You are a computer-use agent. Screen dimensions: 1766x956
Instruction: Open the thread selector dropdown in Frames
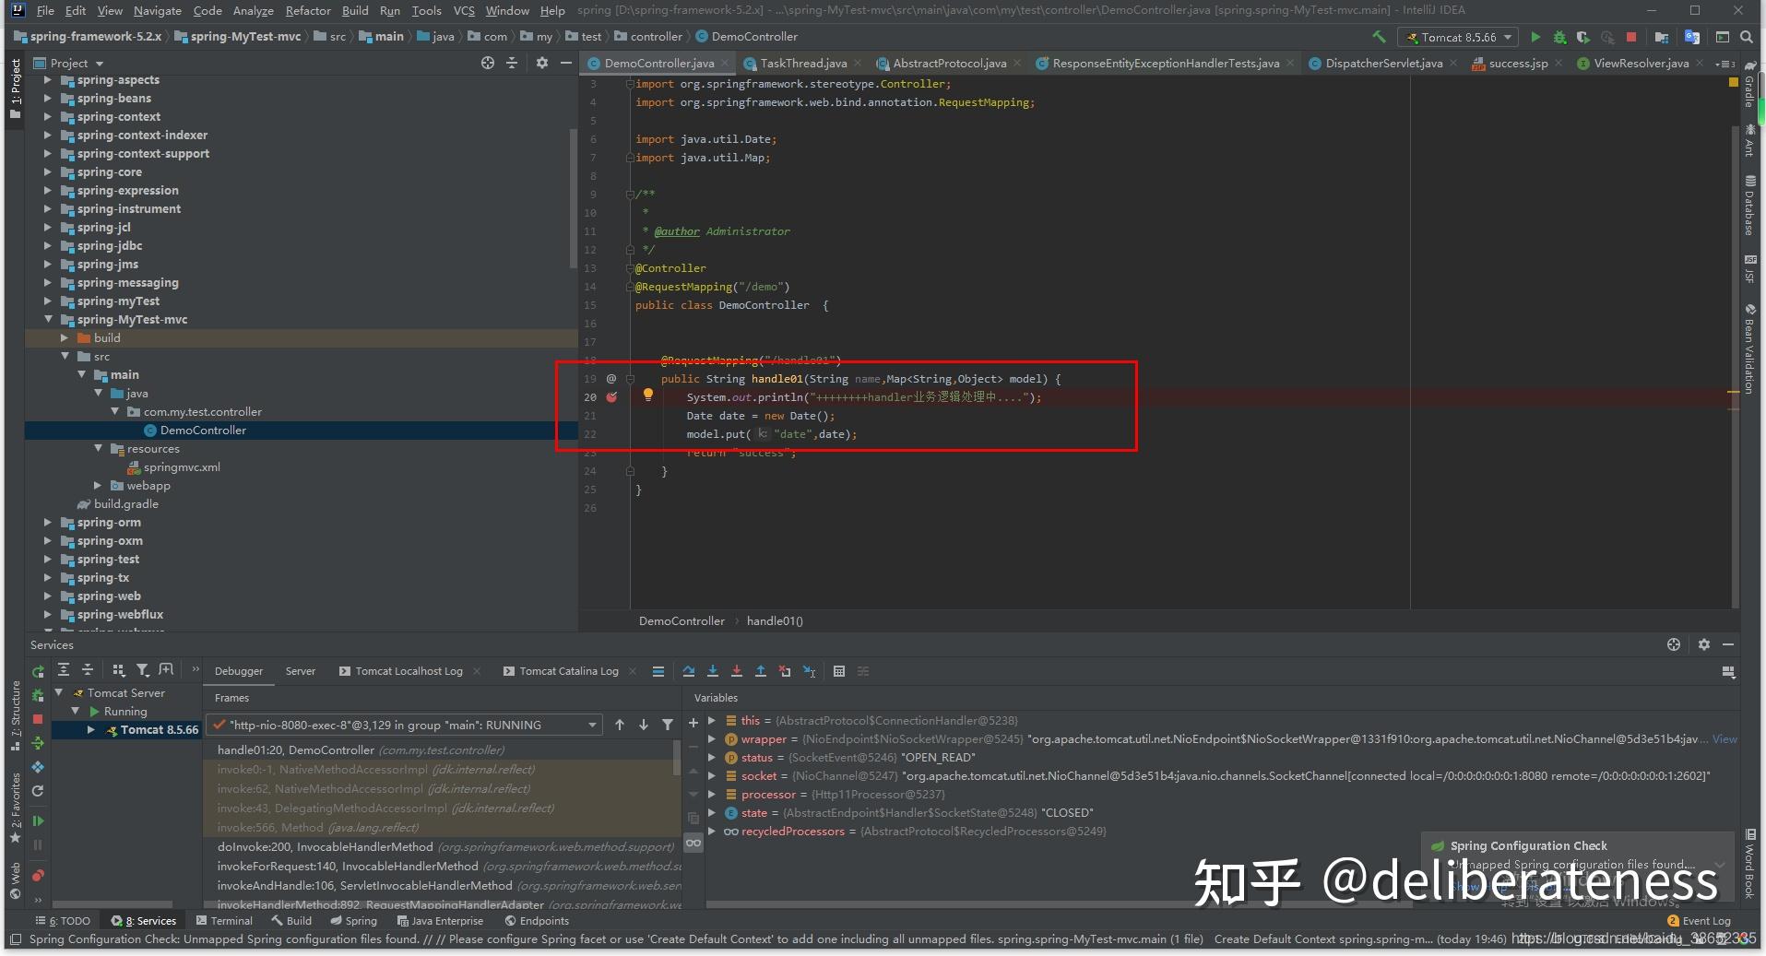(405, 725)
